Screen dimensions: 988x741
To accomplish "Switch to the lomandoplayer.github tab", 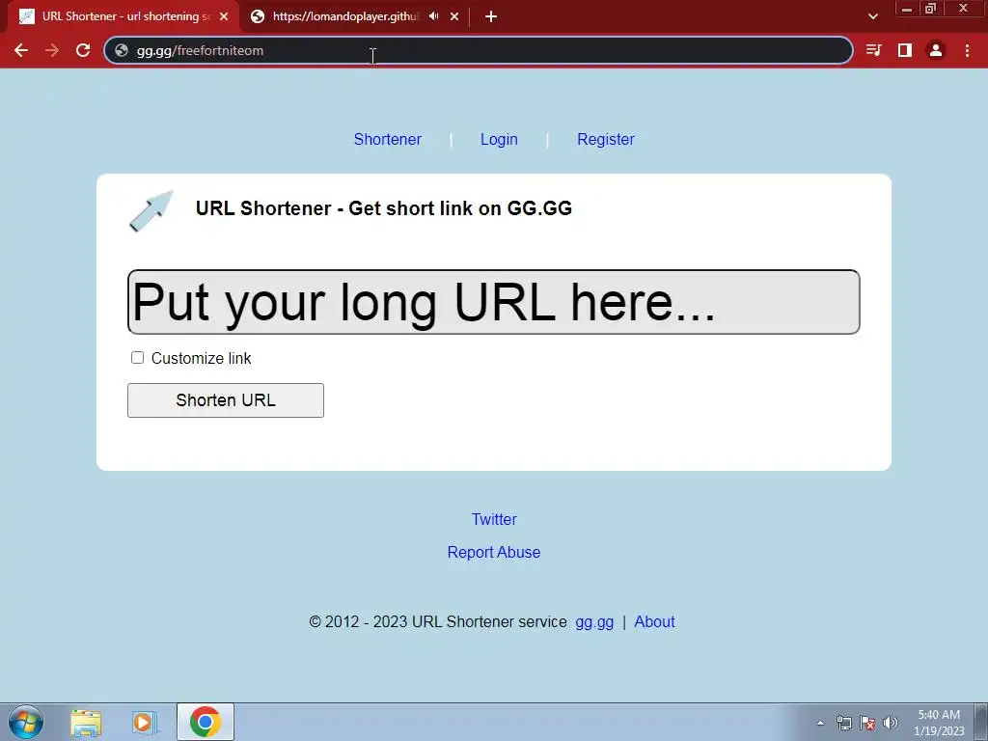I will 353,16.
